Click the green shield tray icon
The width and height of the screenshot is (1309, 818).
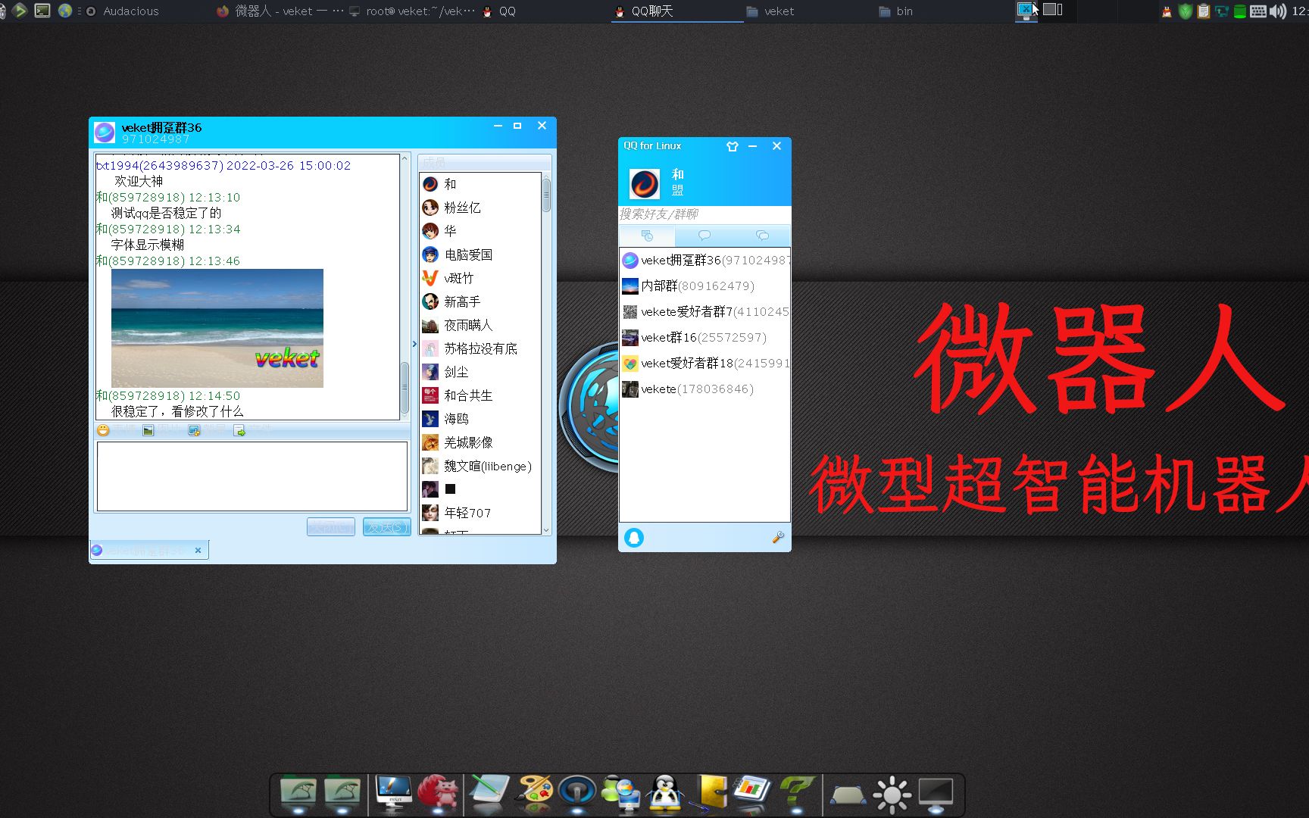point(1186,11)
